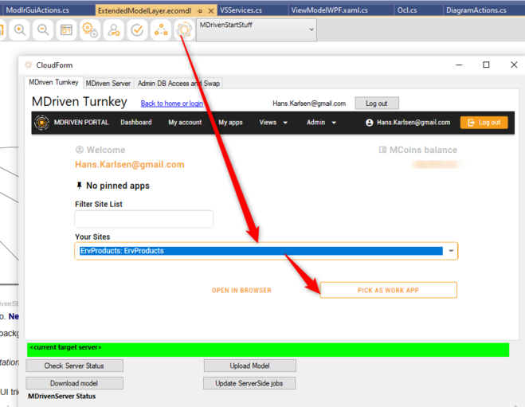Click the gray Log out button

click(377, 104)
